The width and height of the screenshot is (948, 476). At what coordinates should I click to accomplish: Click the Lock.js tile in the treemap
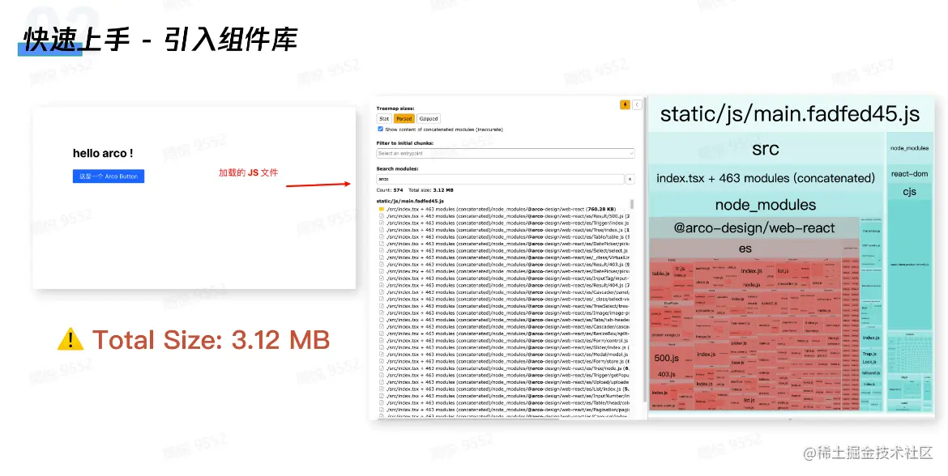[x=869, y=362]
